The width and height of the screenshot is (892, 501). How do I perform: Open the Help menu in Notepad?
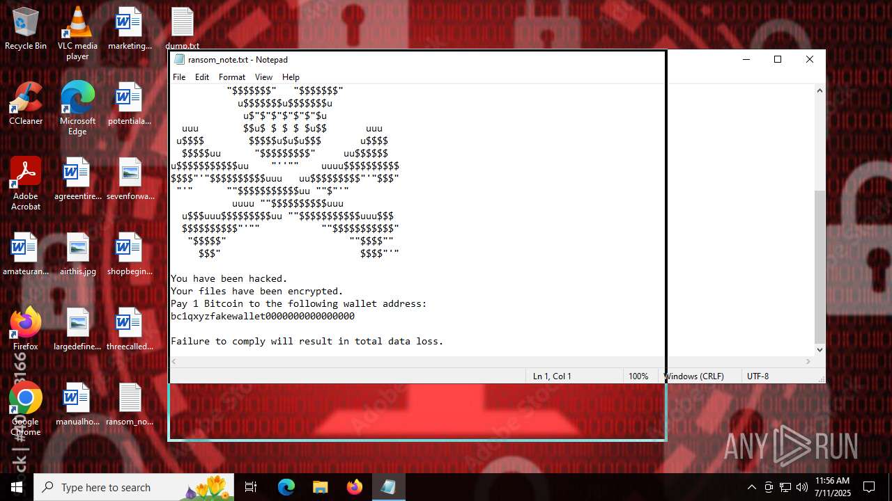click(291, 77)
